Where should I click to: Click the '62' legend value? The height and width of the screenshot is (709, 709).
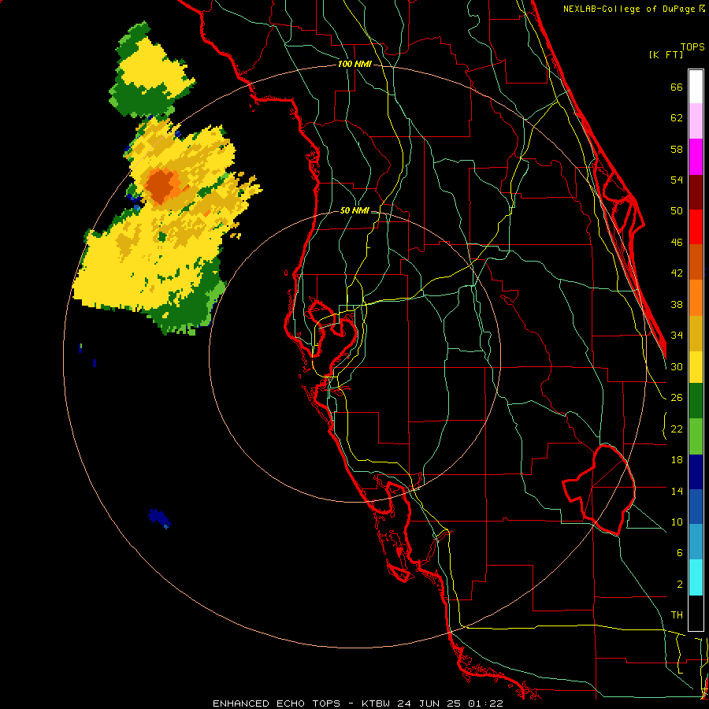pos(677,118)
